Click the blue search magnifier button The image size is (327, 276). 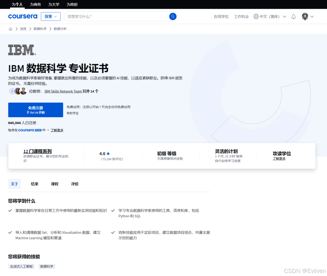[x=173, y=16]
